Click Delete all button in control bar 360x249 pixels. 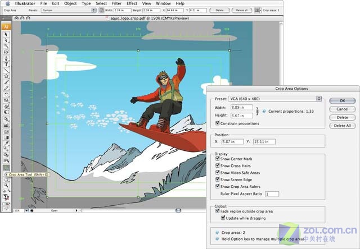point(242,10)
